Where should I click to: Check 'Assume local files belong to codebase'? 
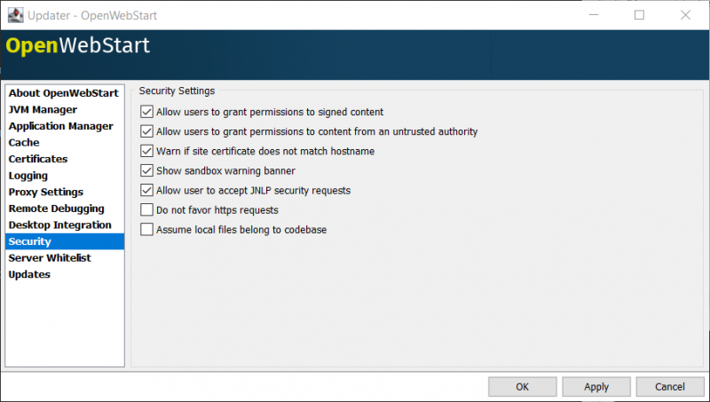pos(146,230)
